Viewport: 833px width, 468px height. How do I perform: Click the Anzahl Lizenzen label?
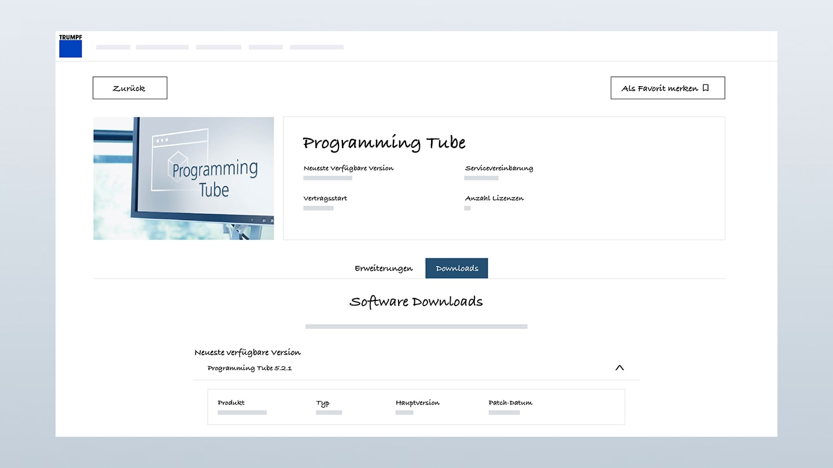[x=494, y=198]
